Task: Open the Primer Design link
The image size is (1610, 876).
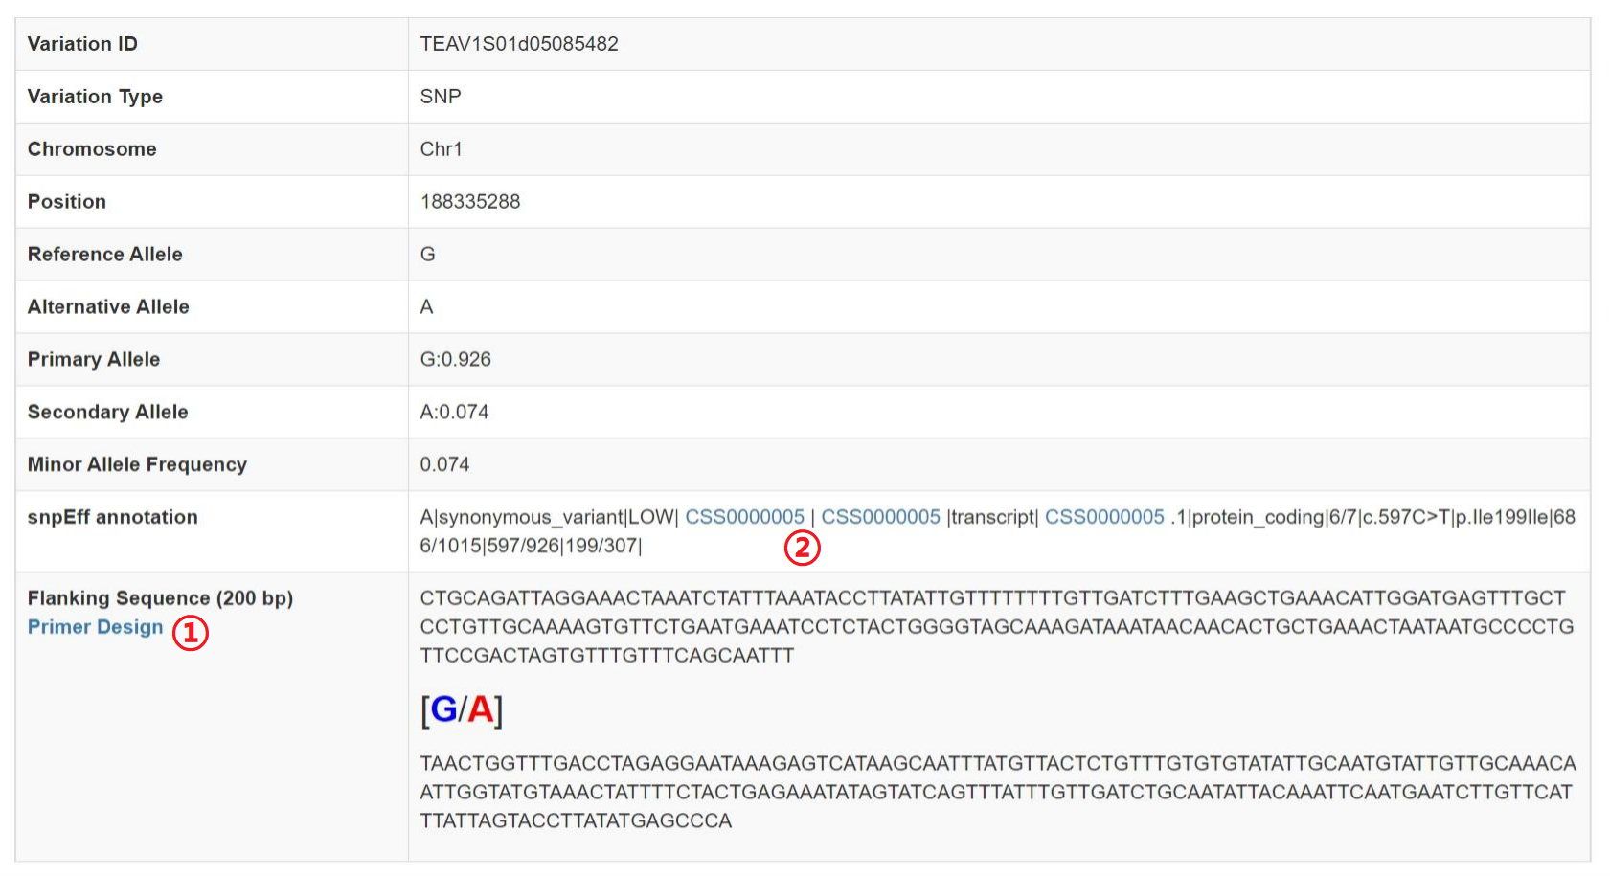Action: 95,627
